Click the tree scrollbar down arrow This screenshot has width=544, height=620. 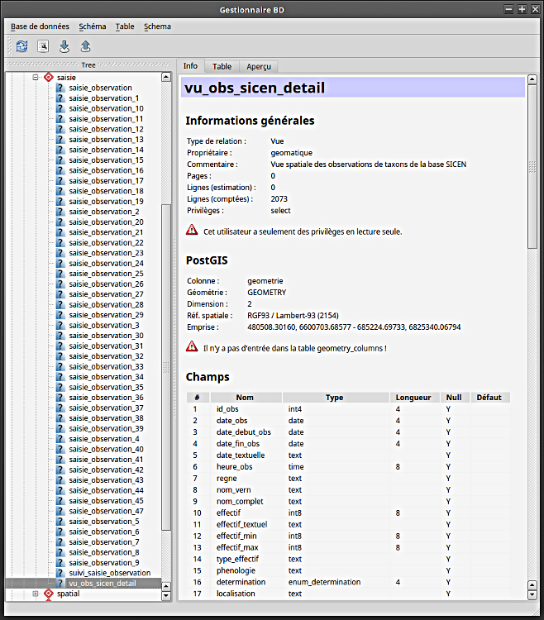tap(166, 594)
